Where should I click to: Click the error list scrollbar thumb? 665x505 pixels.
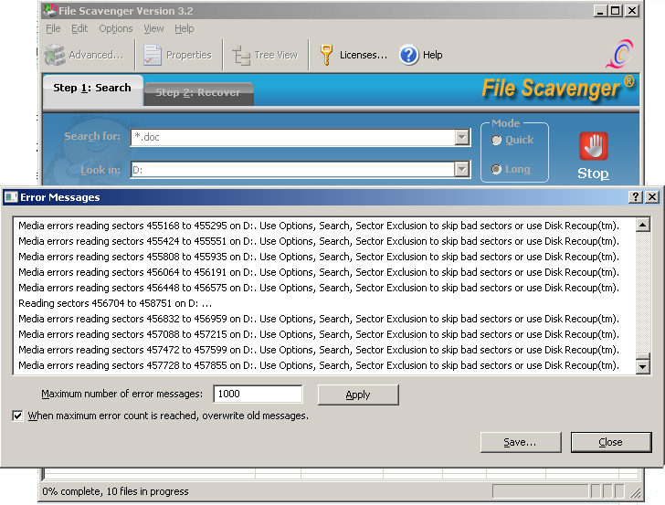(x=643, y=356)
